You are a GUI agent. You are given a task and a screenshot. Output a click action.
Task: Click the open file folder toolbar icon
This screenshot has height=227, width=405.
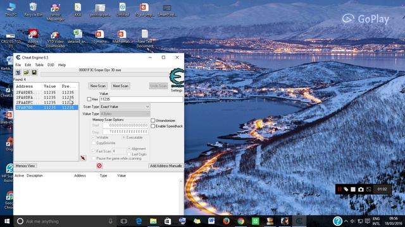click(26, 73)
